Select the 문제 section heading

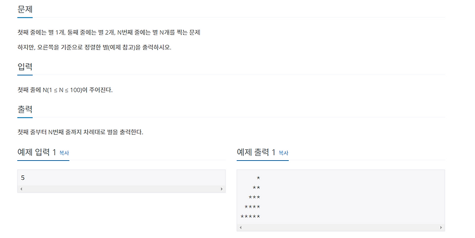(25, 9)
